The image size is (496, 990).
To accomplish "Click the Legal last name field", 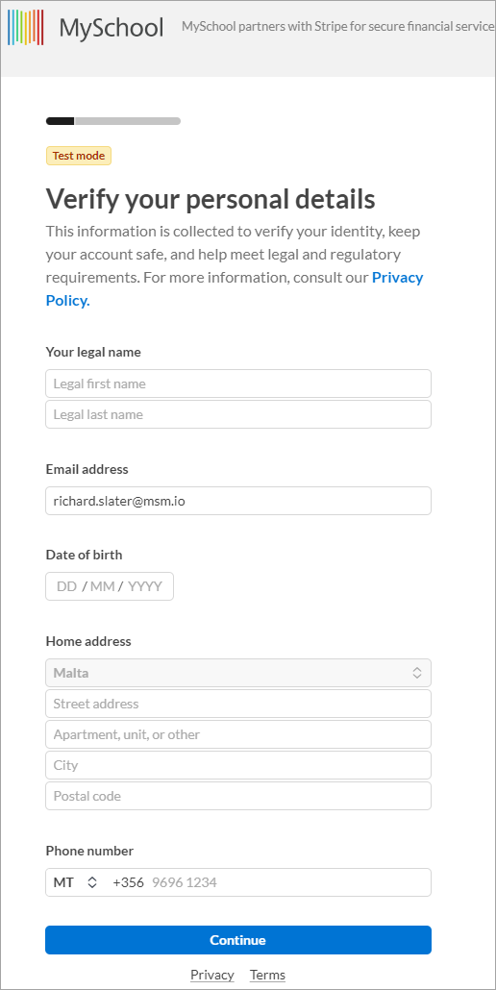I will [237, 414].
